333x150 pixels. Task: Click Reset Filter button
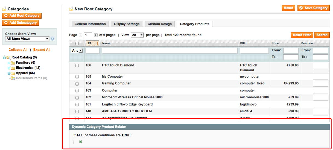pos(302,35)
